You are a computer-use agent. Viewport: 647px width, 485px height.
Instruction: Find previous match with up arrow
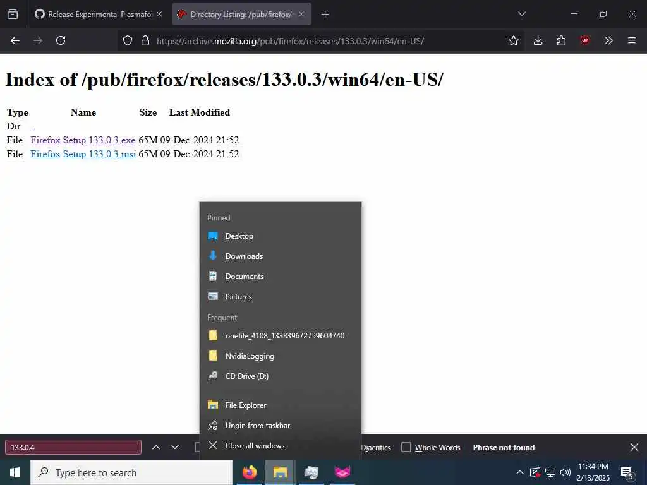(156, 448)
